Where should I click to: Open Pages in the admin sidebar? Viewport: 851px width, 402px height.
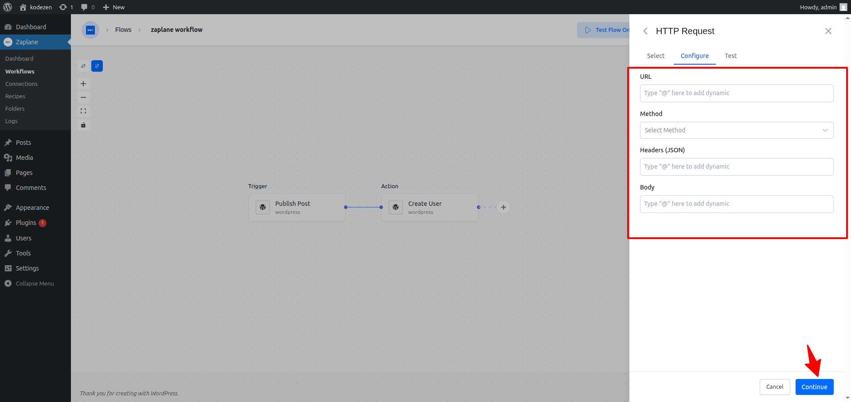pyautogui.click(x=35, y=173)
